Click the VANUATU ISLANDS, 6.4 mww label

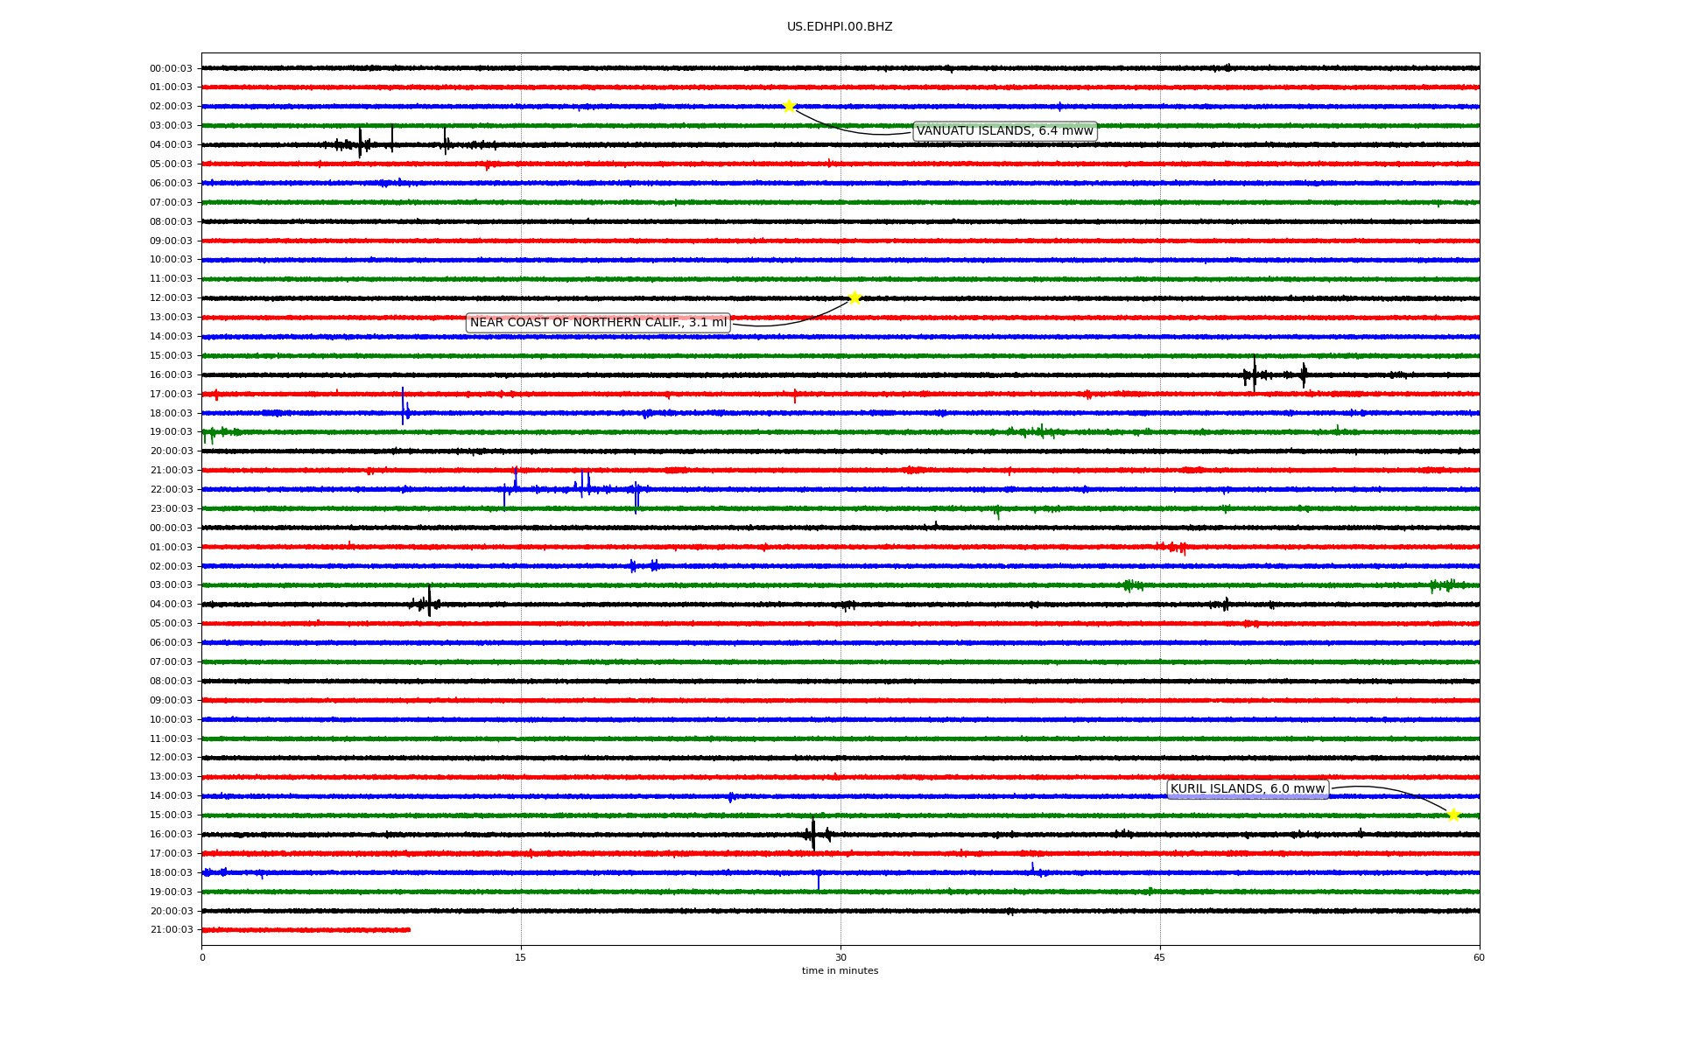[1004, 131]
